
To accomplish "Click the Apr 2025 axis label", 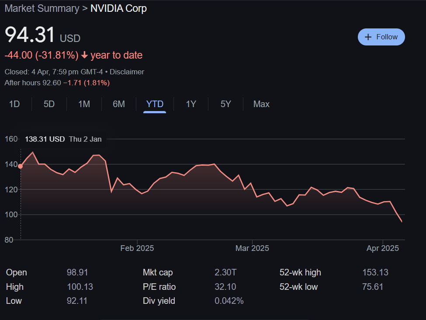I will 383,248.
